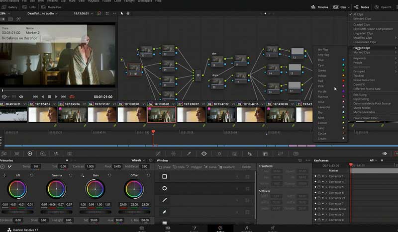This screenshot has height=232, width=398.
Task: Reset the Gamma color wheel
Action: click(71, 175)
